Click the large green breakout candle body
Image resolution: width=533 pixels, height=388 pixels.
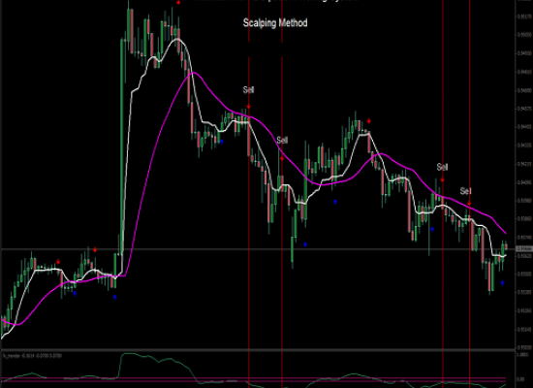[x=122, y=146]
